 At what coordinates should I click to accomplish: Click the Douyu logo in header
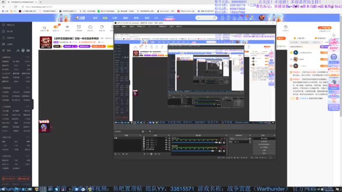tap(80, 18)
